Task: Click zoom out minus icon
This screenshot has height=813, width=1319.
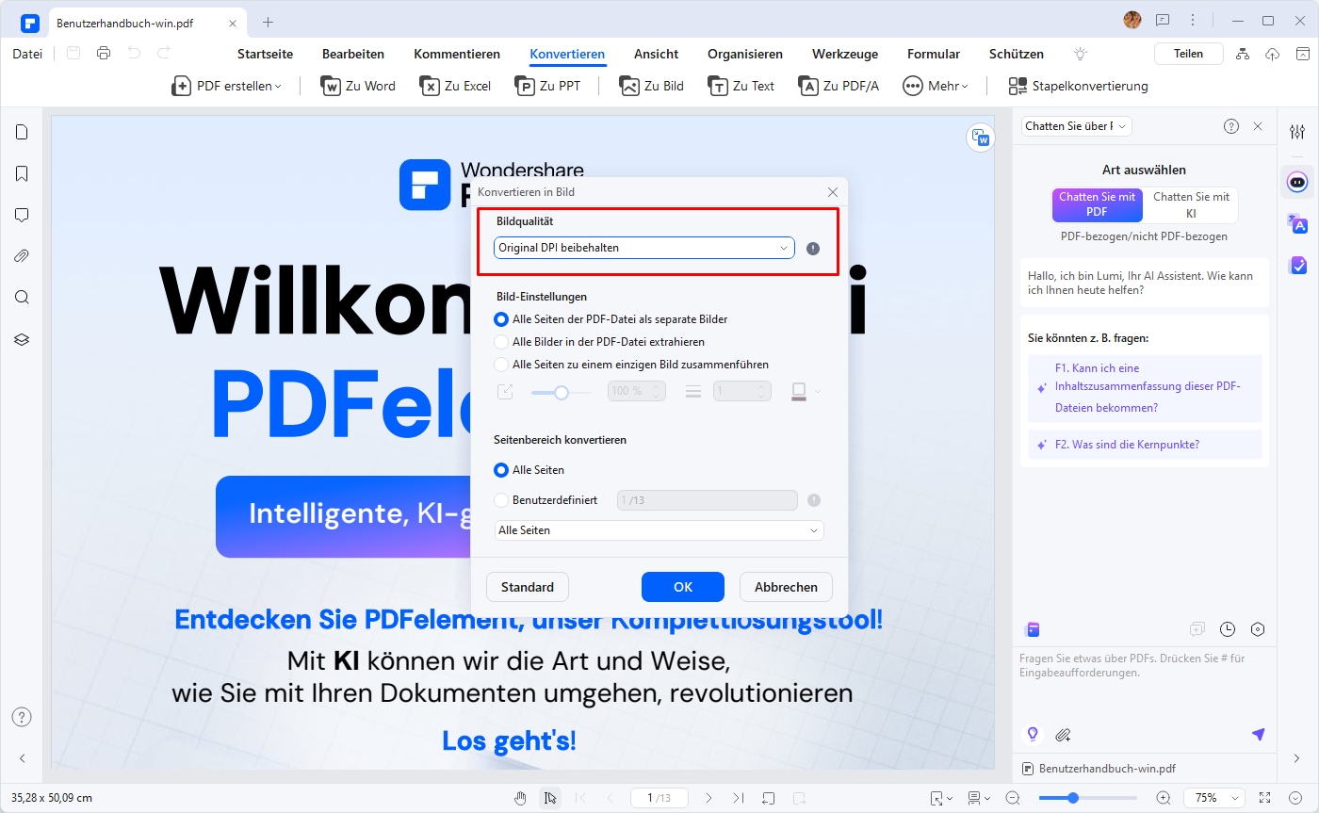Action: coord(1013,798)
